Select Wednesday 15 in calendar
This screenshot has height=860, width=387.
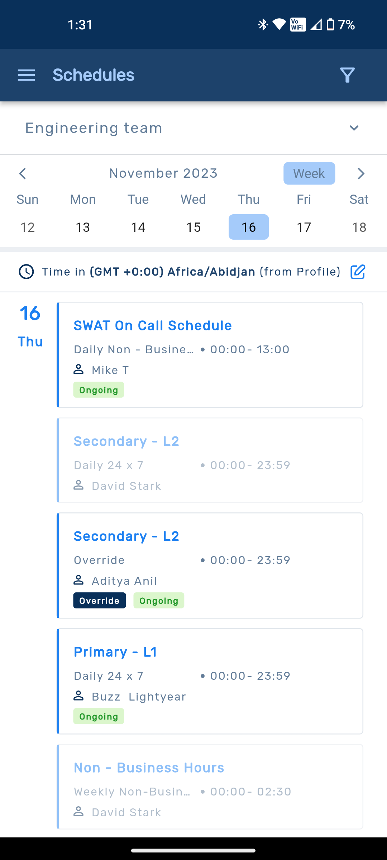pyautogui.click(x=193, y=227)
